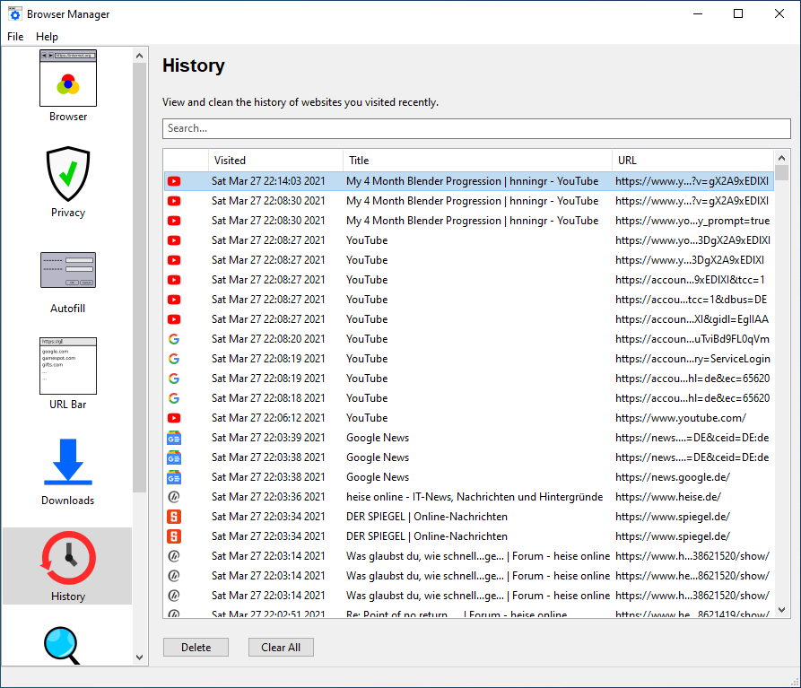The image size is (801, 688).
Task: Sort history by the Title column header
Action: point(477,161)
